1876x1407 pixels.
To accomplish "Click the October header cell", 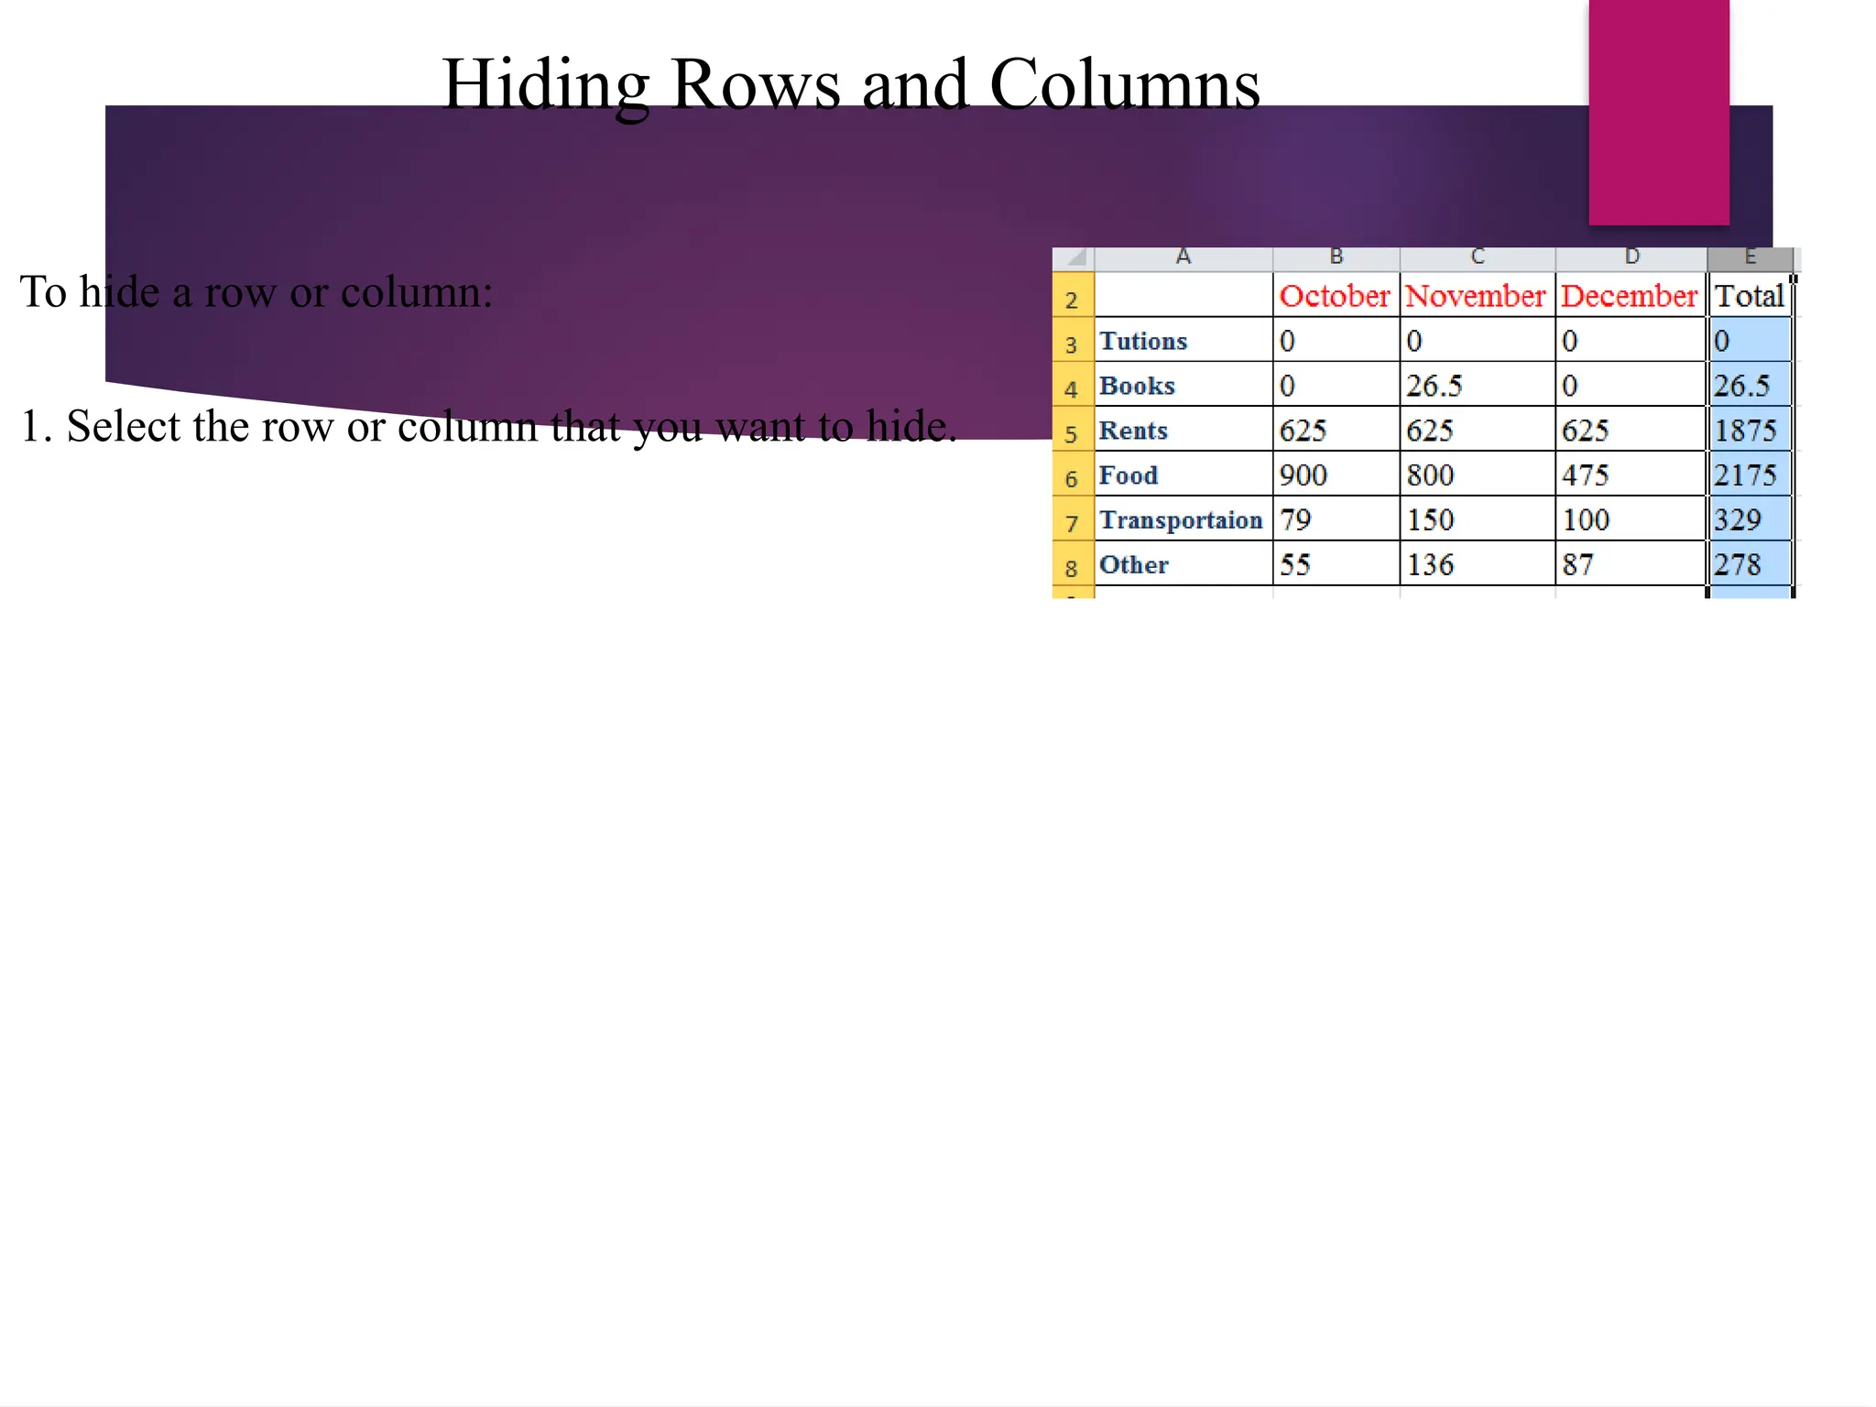I will coord(1335,296).
